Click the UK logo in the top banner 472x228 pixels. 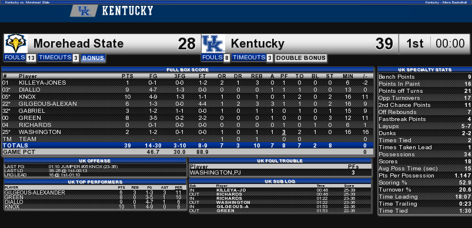(x=84, y=11)
